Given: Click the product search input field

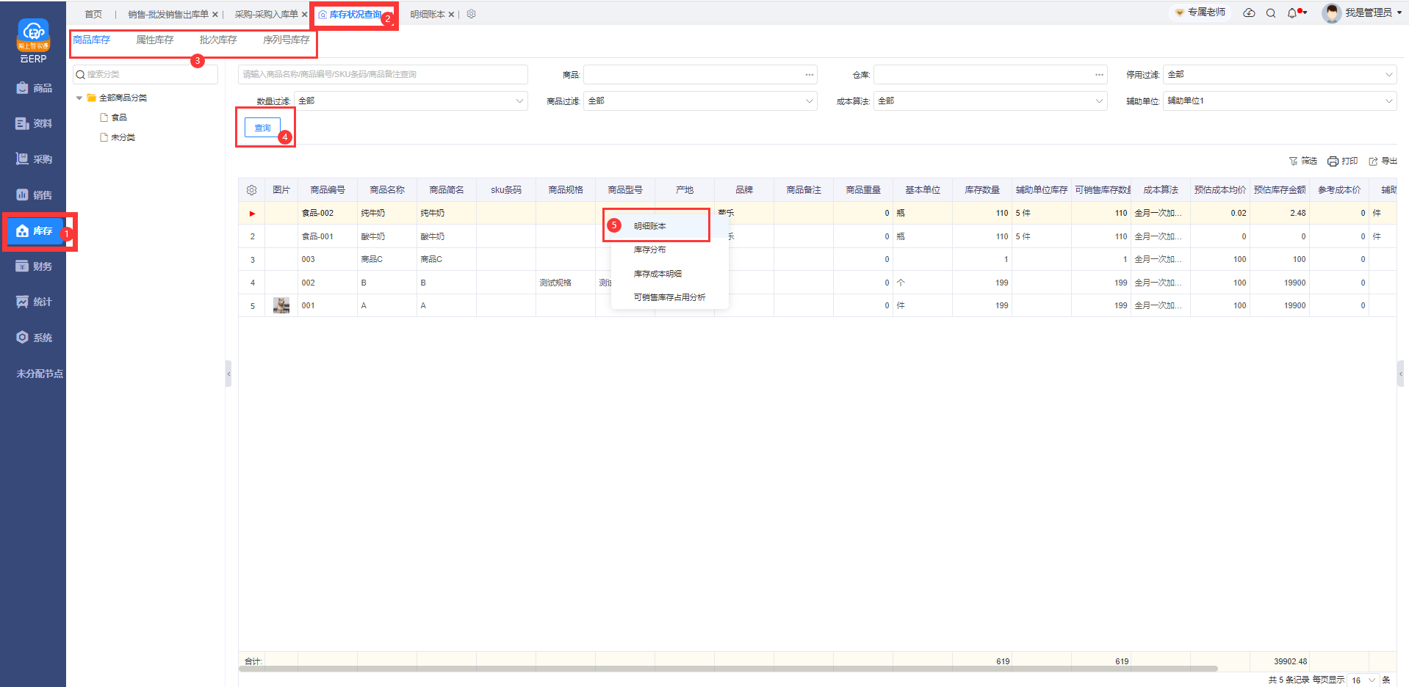Looking at the screenshot, I should point(382,75).
